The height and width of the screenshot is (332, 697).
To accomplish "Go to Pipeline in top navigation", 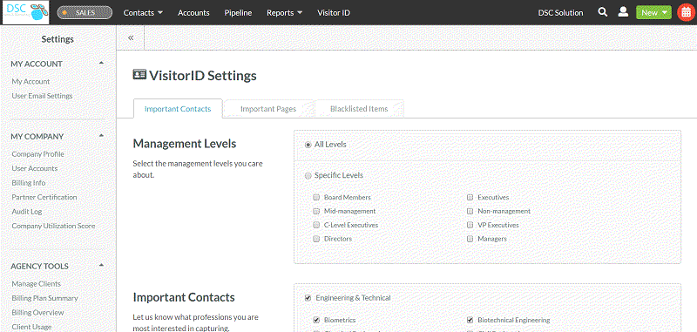I will click(x=238, y=13).
